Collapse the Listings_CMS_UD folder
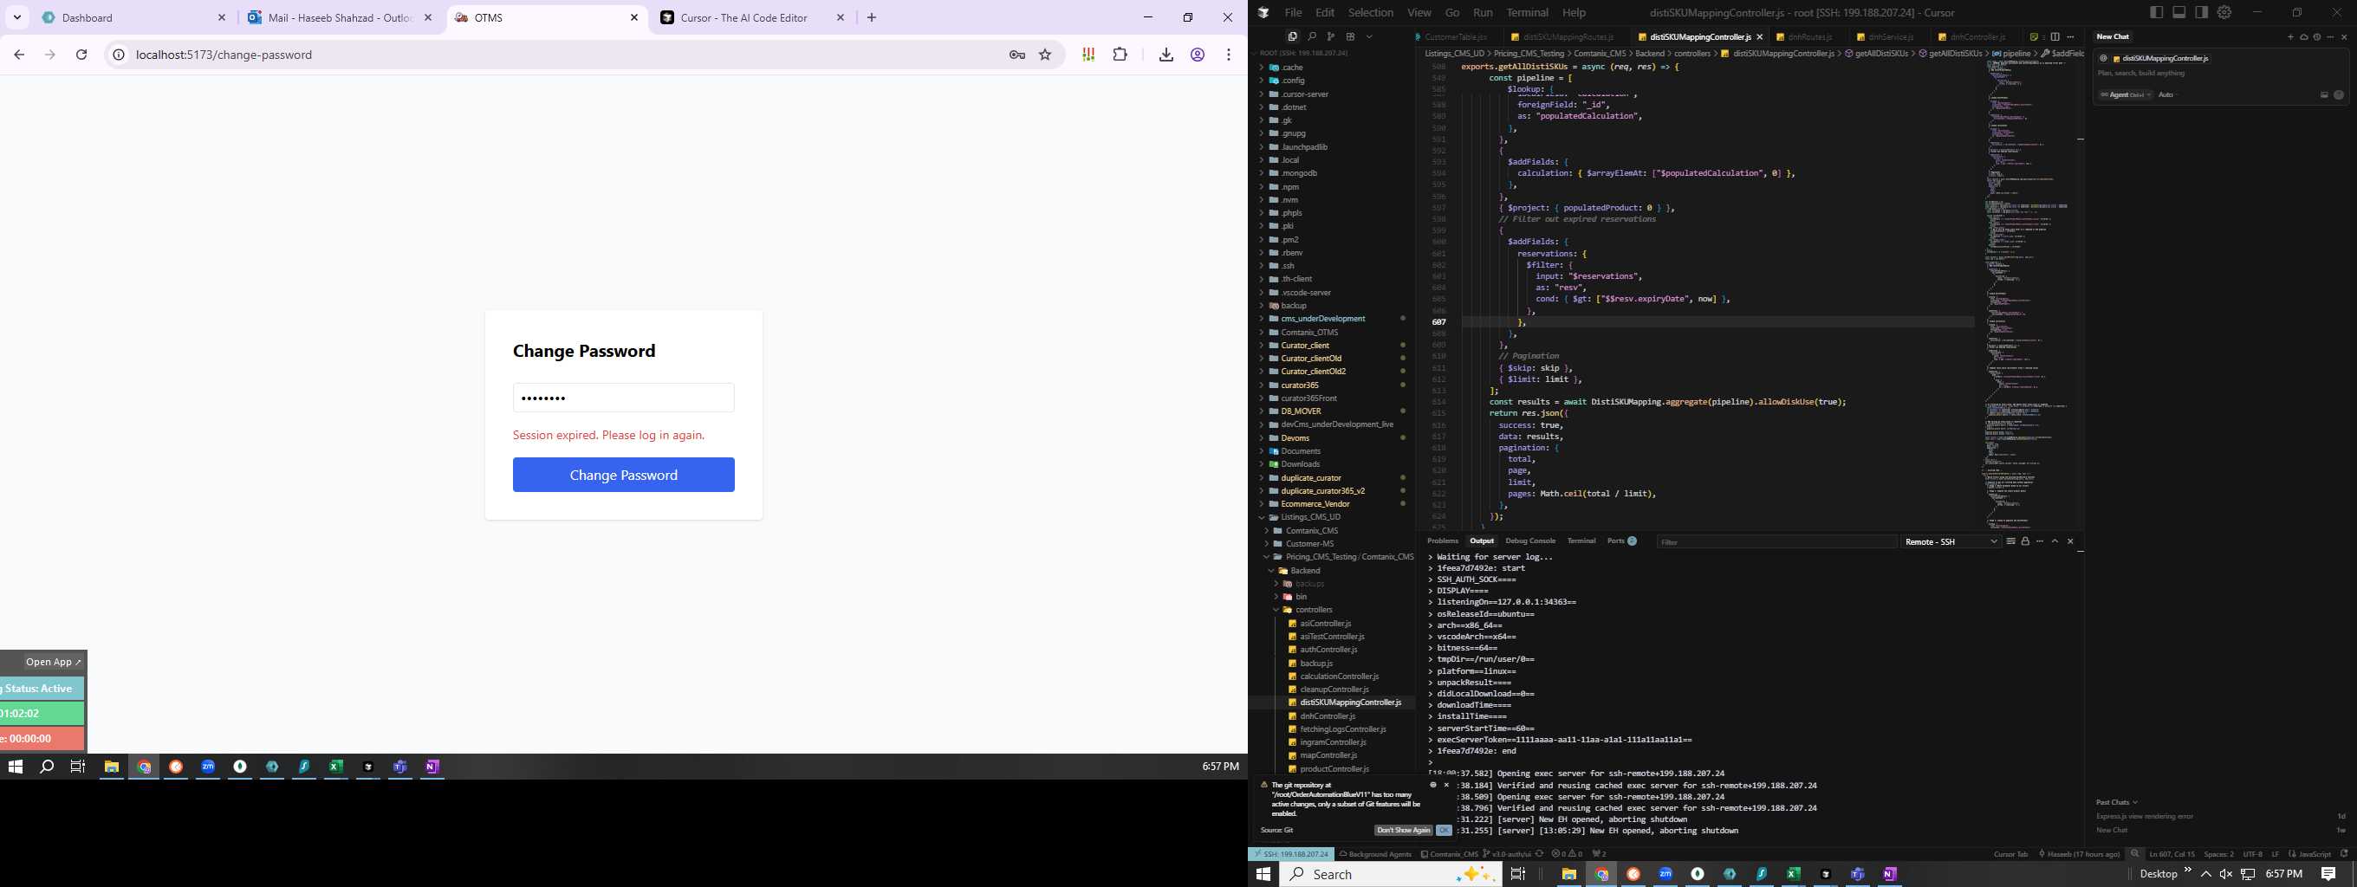The image size is (2357, 887). (1310, 516)
